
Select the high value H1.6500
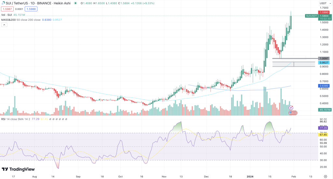click(99, 3)
